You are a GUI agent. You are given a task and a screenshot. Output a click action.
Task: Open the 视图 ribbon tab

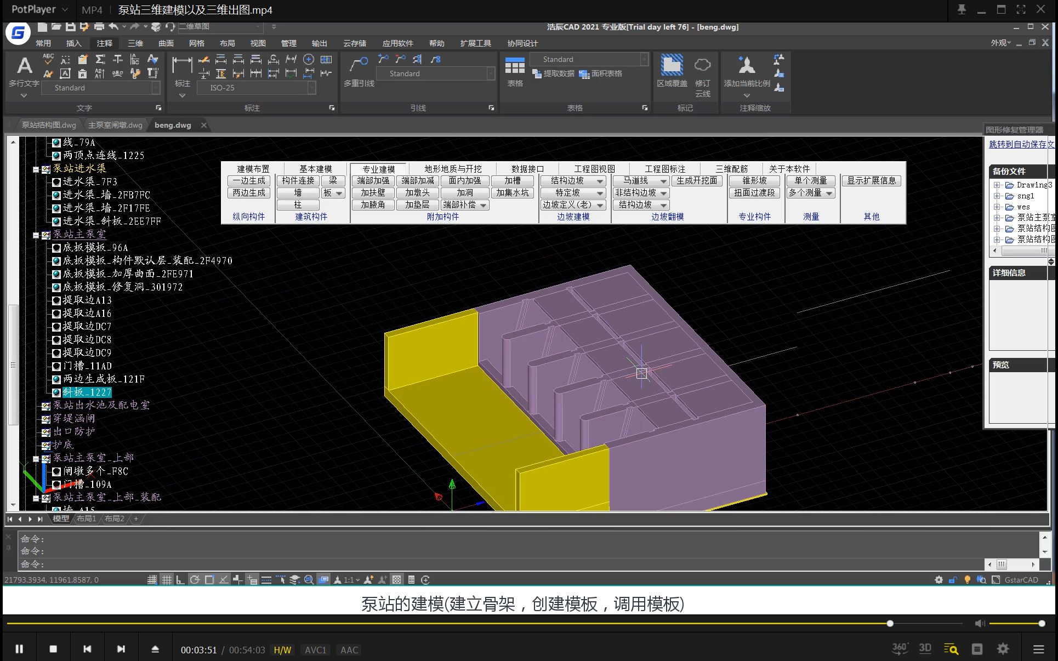coord(258,43)
